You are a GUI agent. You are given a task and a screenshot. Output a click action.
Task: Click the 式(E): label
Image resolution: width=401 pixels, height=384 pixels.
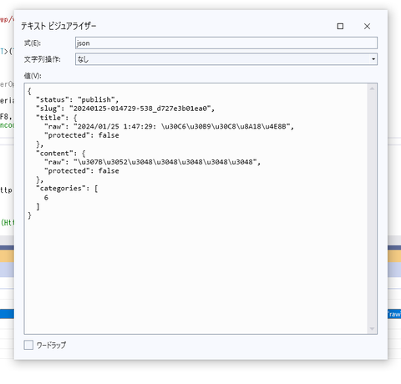(33, 43)
